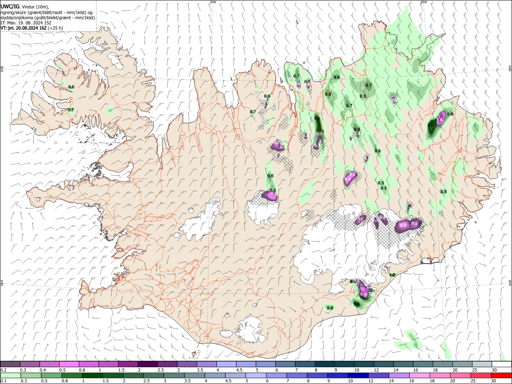This screenshot has width=512, height=384.
Task: Select the upper legend swatch between 6 and 7
Action: pos(285,364)
